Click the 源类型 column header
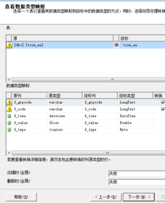This screenshot has width=165, height=203. point(65,96)
